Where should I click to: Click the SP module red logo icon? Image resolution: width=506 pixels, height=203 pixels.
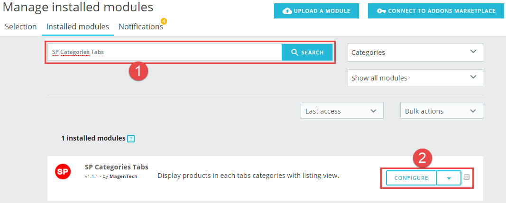click(63, 171)
